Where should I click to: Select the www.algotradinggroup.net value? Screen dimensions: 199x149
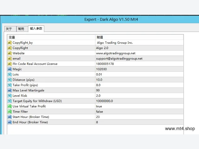[139, 53]
